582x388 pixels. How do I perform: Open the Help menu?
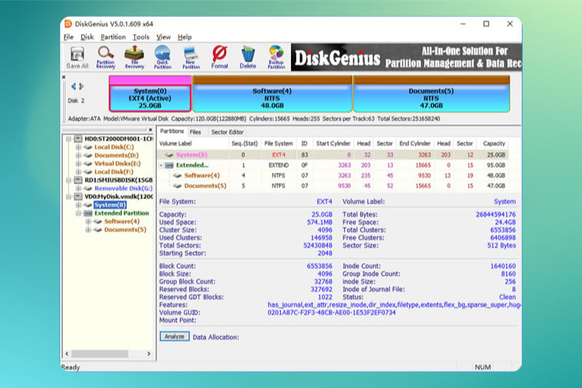point(184,37)
